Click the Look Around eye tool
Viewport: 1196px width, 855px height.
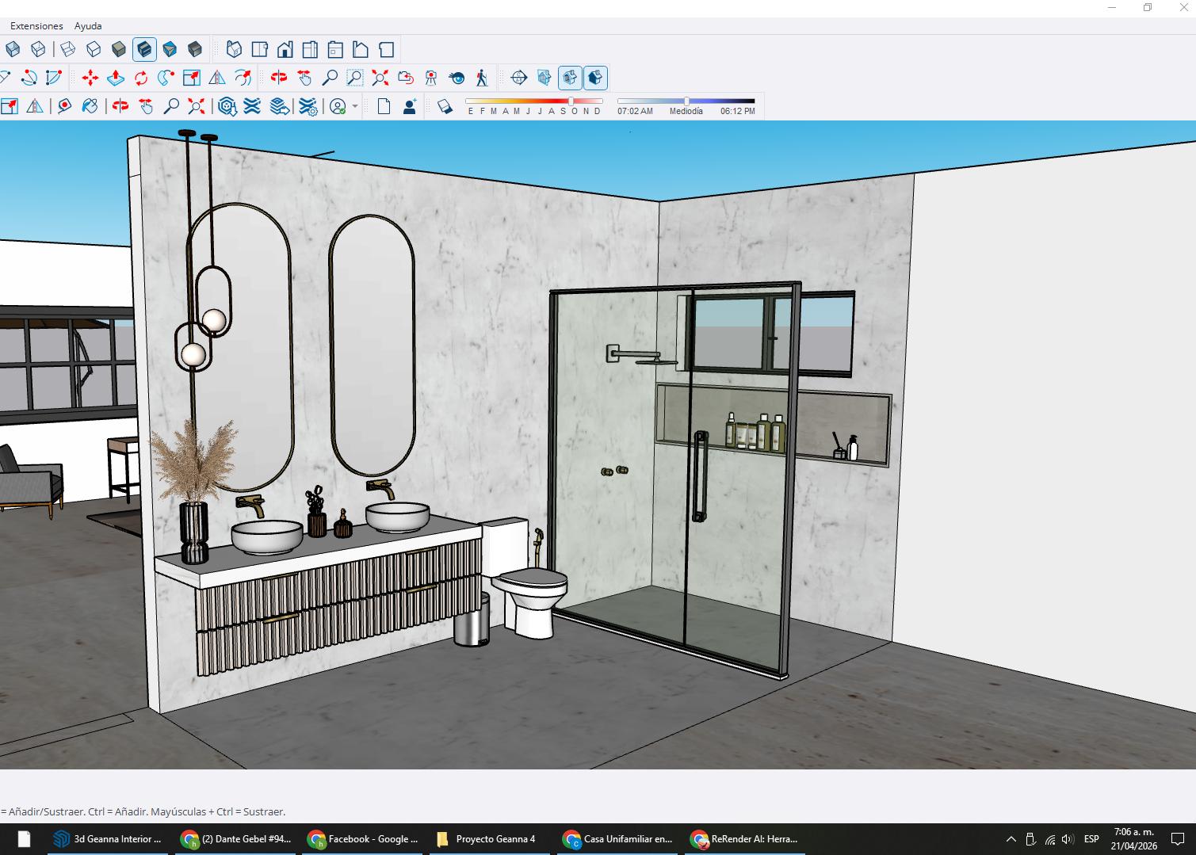(457, 78)
